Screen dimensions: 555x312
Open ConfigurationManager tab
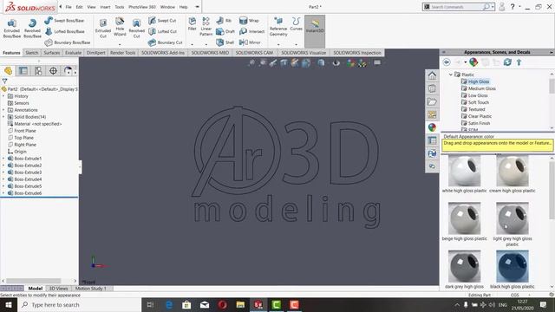point(38,71)
